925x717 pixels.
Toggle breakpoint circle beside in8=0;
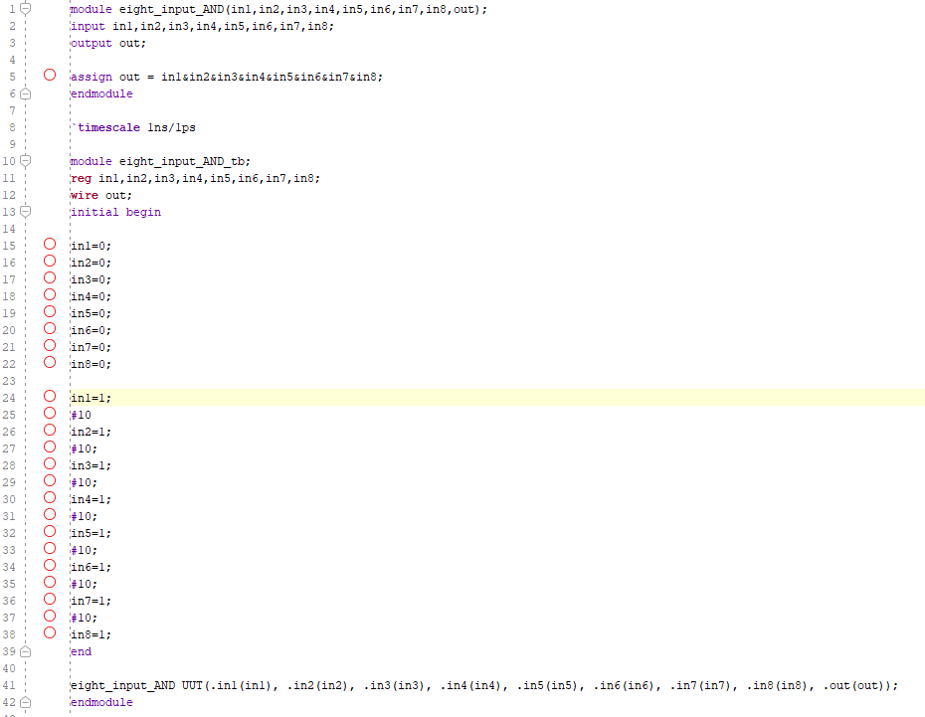pos(50,362)
